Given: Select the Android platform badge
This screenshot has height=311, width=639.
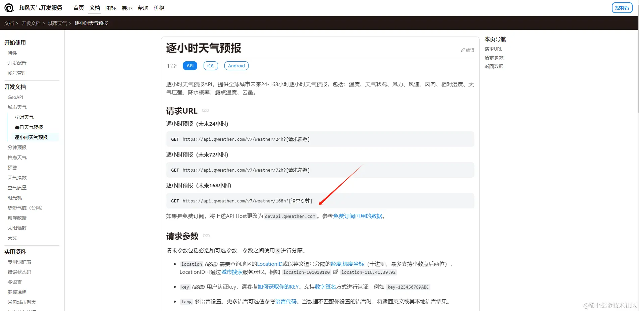Looking at the screenshot, I should point(236,65).
